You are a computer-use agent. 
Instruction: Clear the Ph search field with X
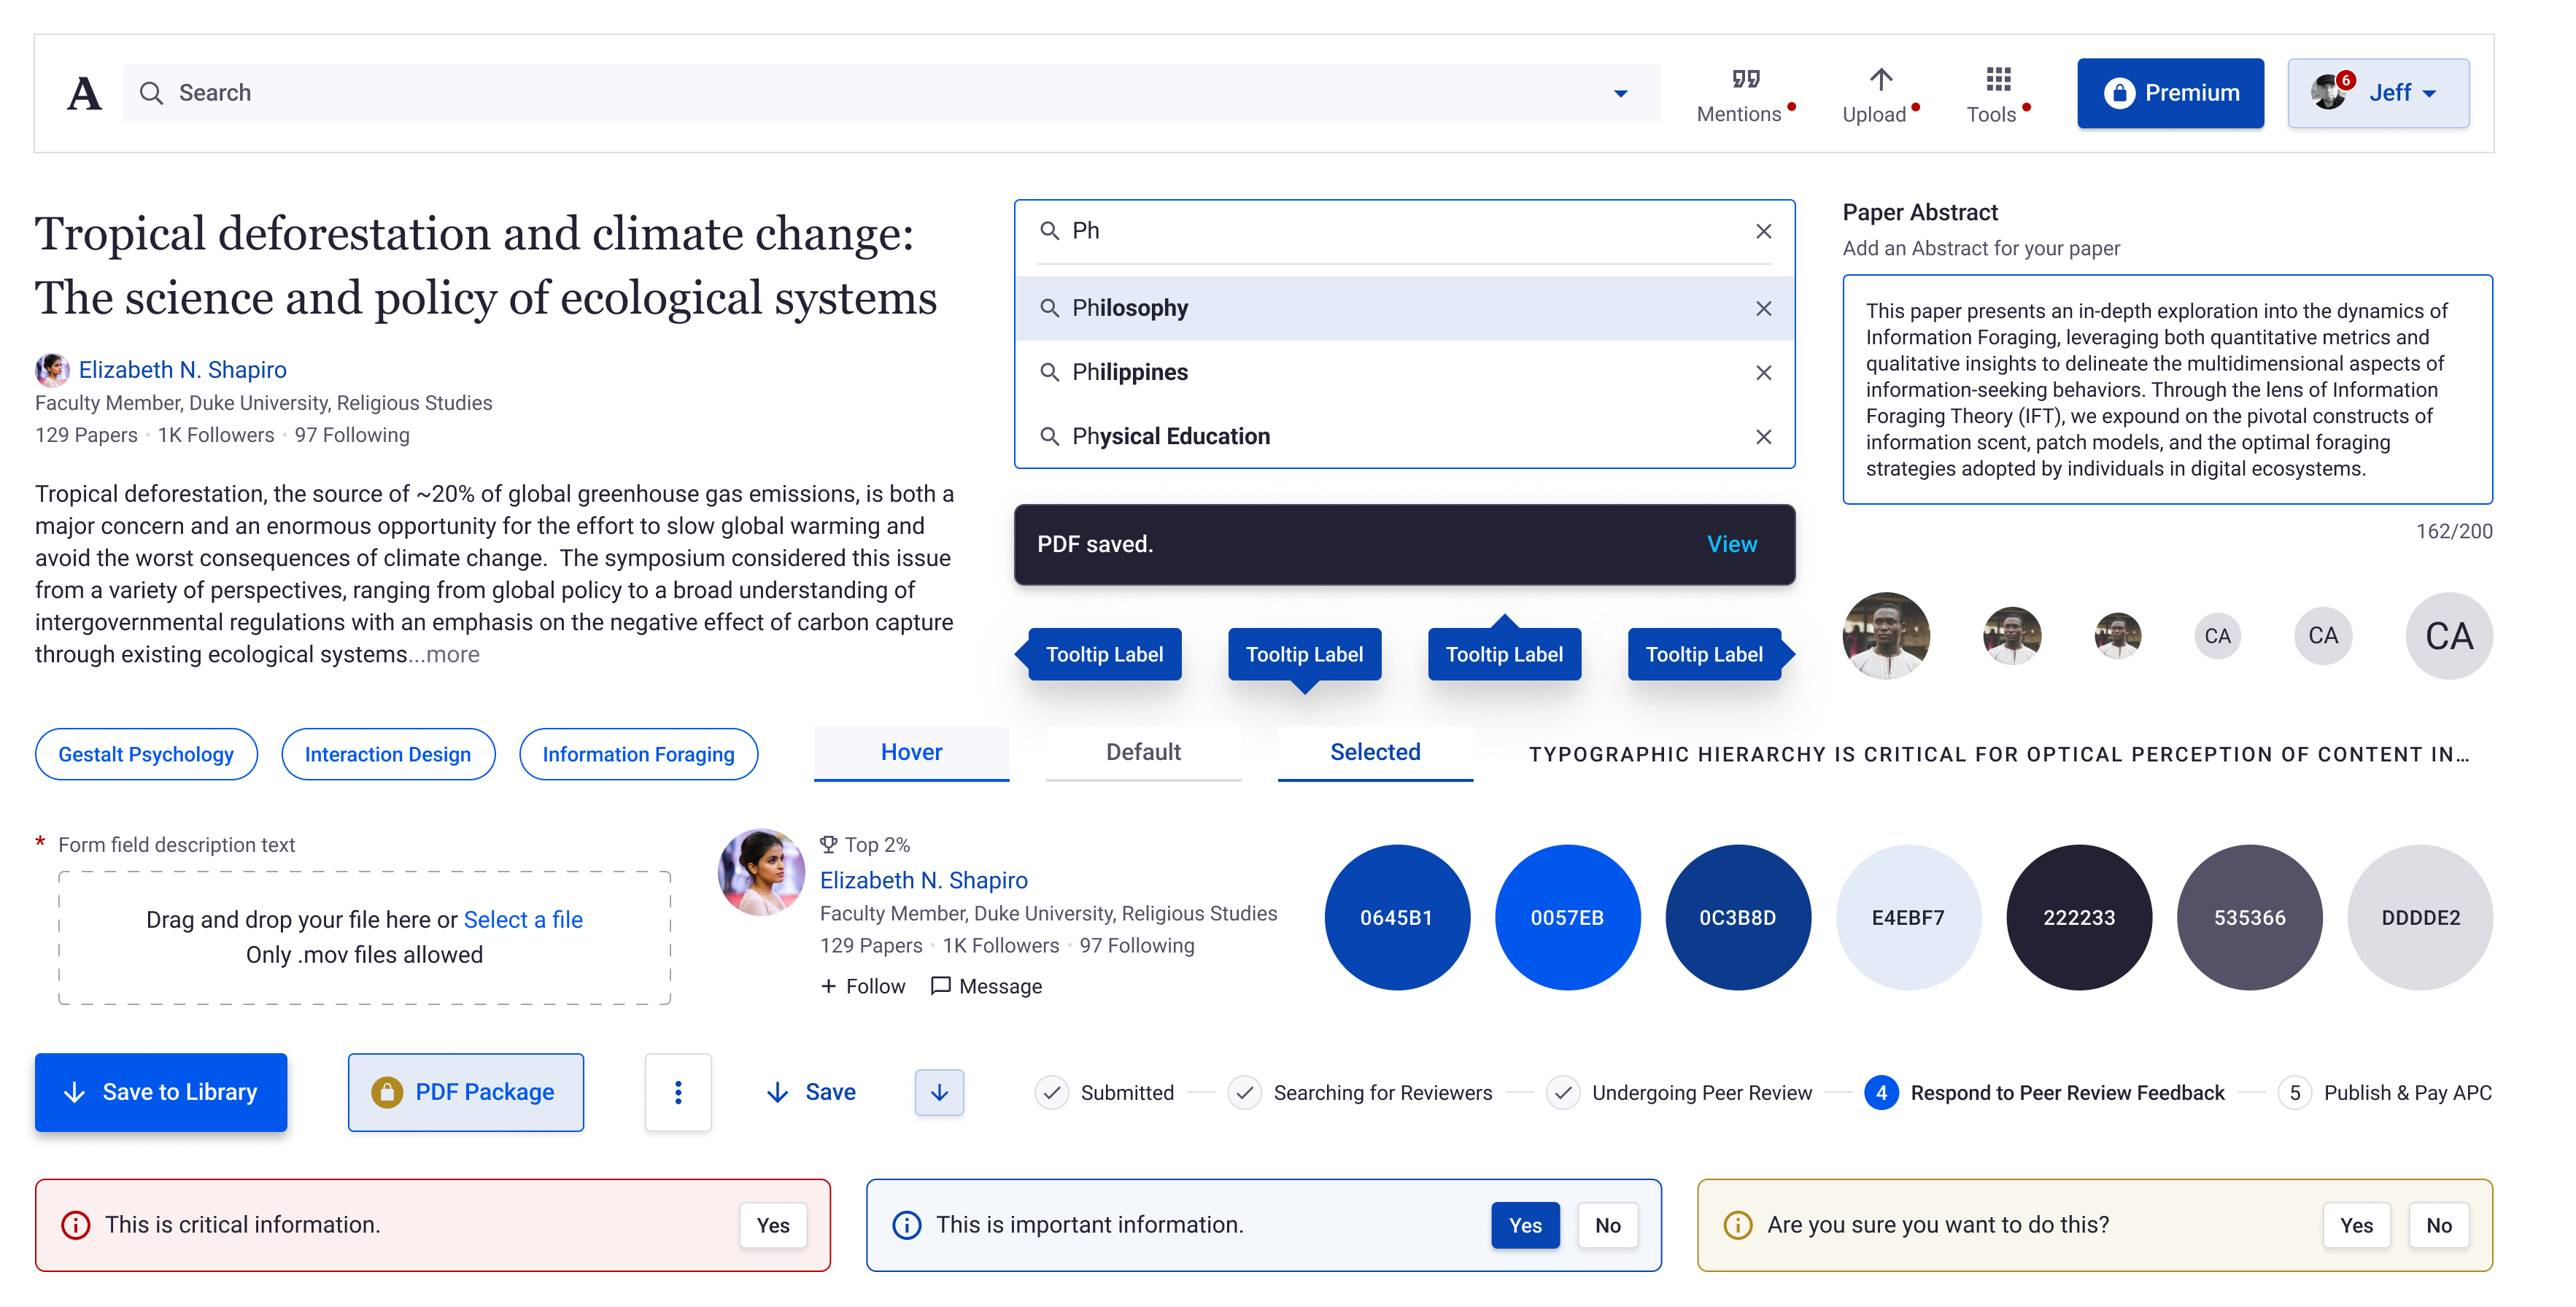click(x=1763, y=231)
